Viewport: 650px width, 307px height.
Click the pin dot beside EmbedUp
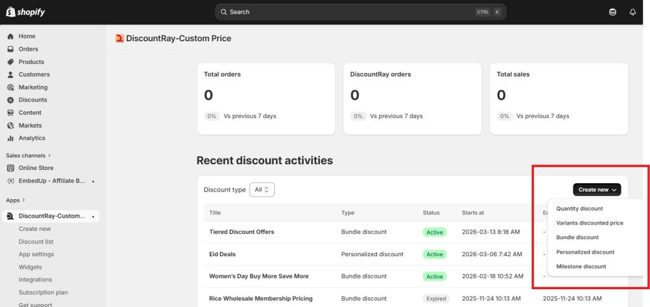point(93,181)
